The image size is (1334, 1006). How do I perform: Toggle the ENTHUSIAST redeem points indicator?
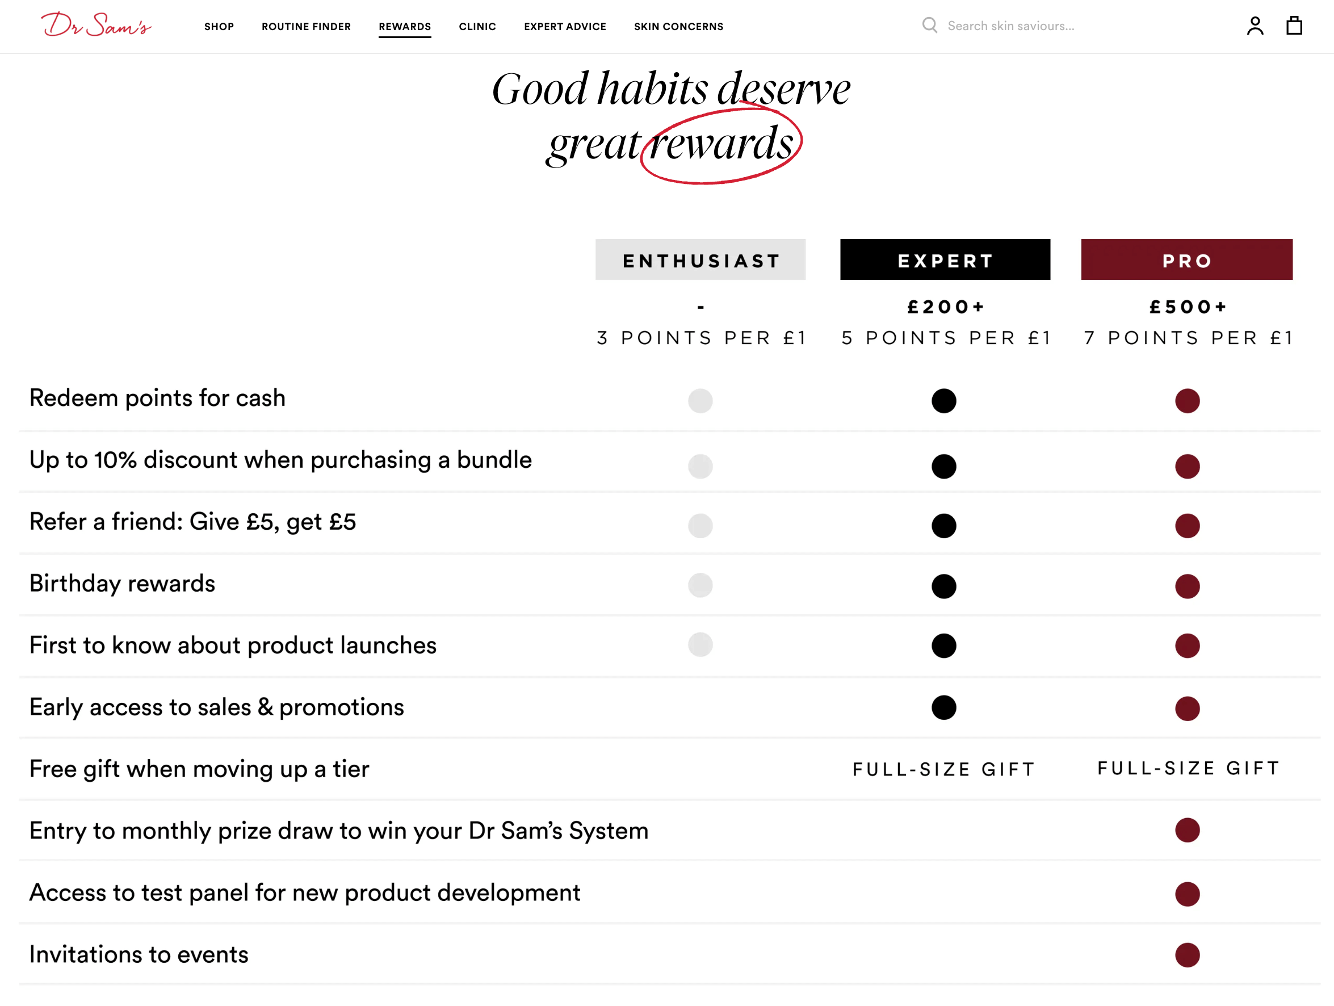(x=700, y=400)
